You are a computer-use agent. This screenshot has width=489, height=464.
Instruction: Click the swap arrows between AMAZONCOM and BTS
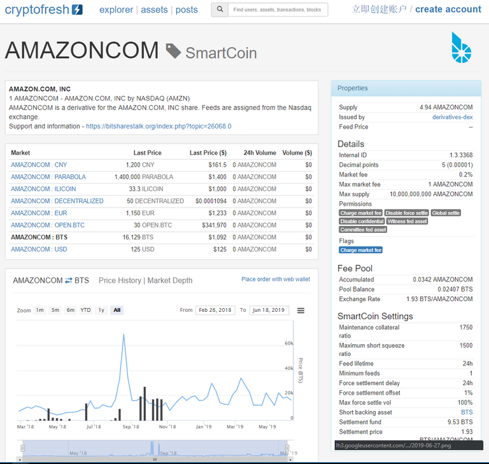pos(68,280)
